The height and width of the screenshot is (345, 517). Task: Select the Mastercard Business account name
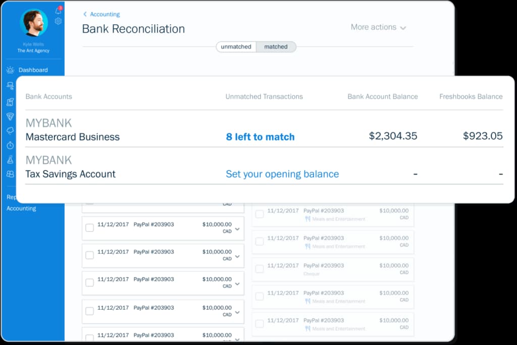pos(73,137)
